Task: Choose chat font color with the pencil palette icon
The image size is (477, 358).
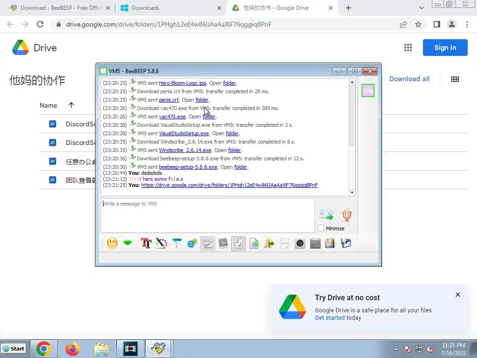Action: (162, 243)
